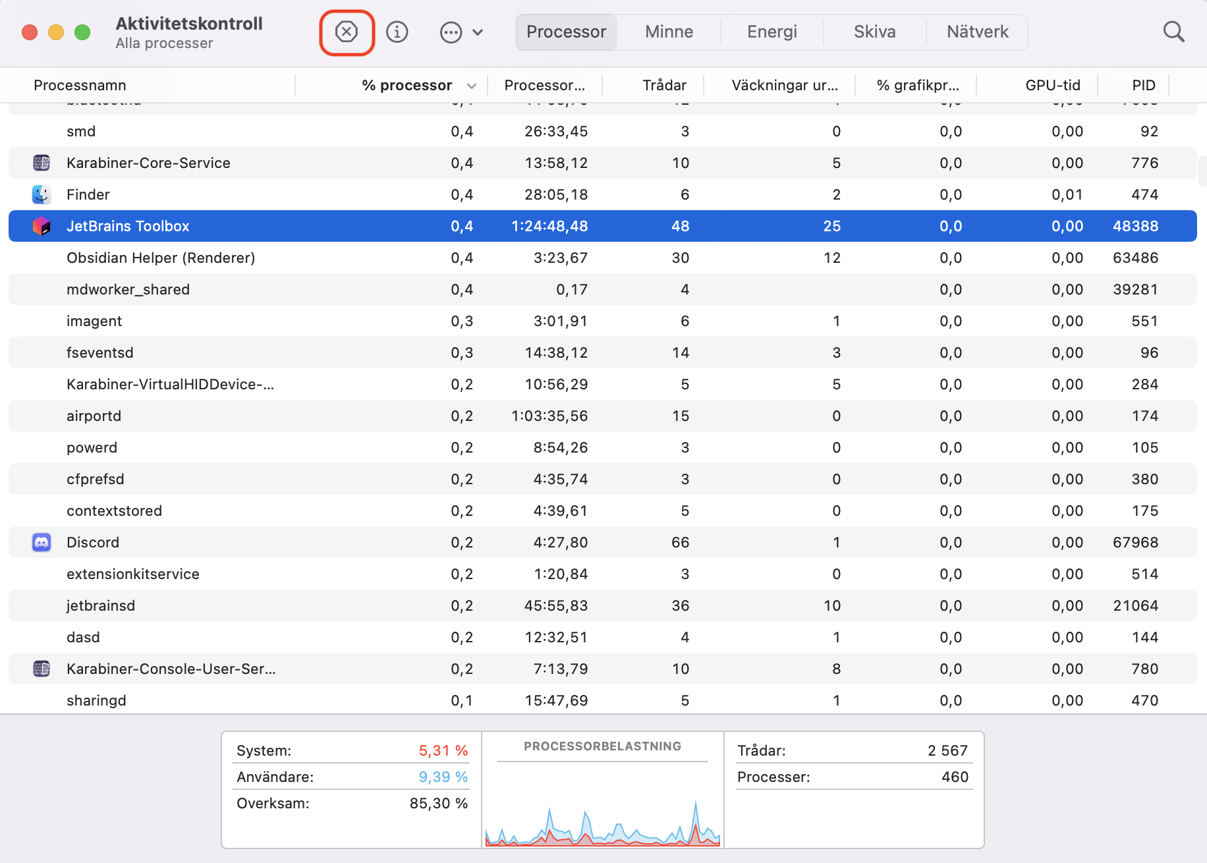Select the jetbrainsd process row
The height and width of the screenshot is (863, 1207).
pyautogui.click(x=603, y=605)
